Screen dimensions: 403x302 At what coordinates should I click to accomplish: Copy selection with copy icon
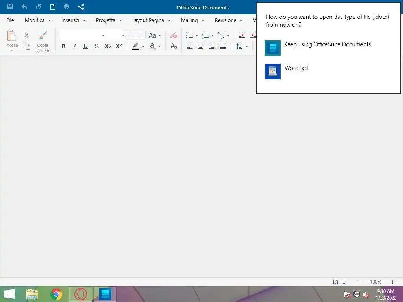click(26, 46)
